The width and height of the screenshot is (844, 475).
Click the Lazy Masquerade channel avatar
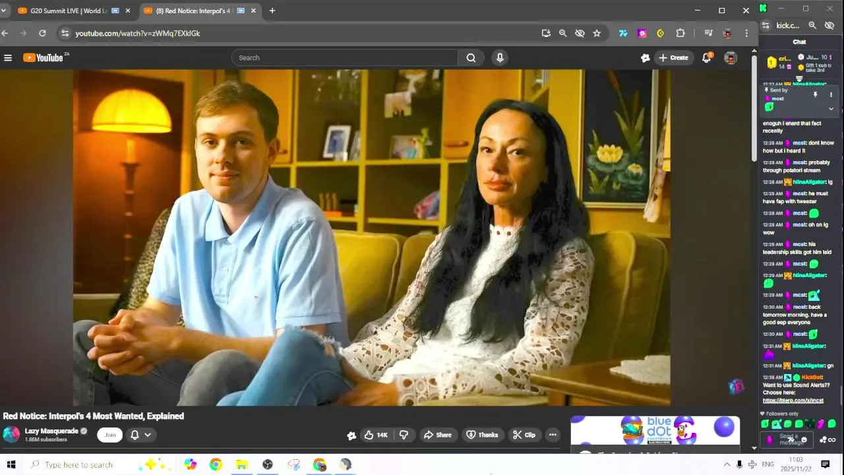11,434
